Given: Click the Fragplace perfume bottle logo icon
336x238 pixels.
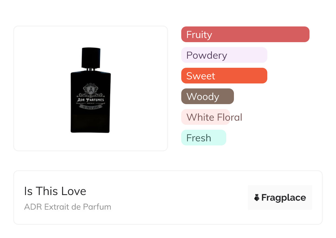Looking at the screenshot, I should pos(257,198).
